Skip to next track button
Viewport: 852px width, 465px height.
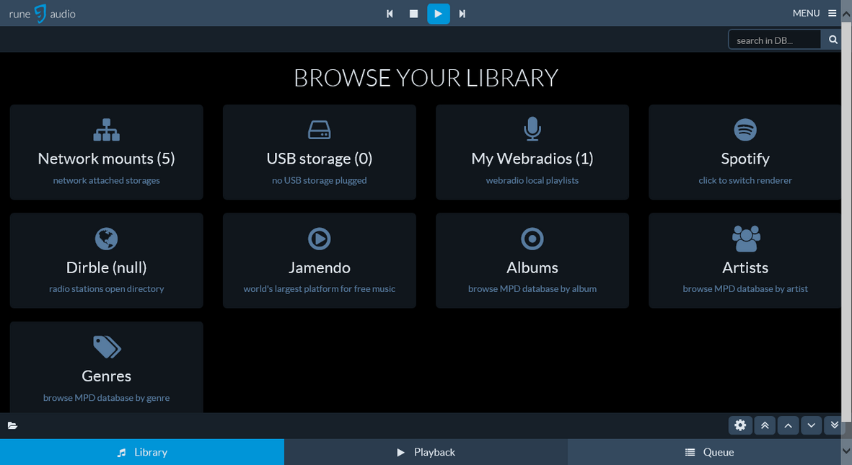[x=462, y=14]
